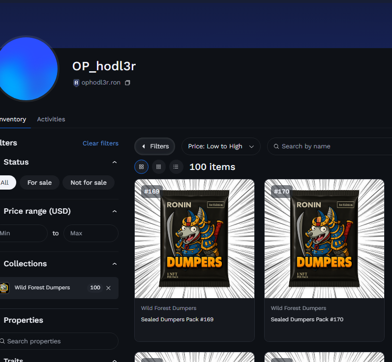Click the Clear filters link

point(100,143)
